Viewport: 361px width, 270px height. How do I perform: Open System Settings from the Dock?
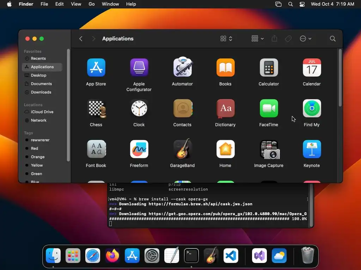pos(152,256)
